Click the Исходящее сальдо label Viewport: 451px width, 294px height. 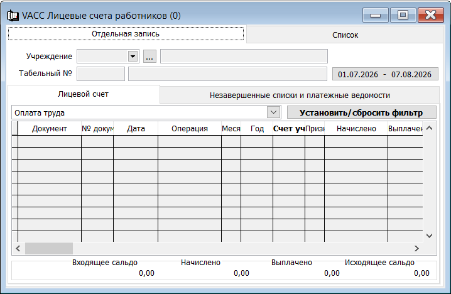pos(379,263)
